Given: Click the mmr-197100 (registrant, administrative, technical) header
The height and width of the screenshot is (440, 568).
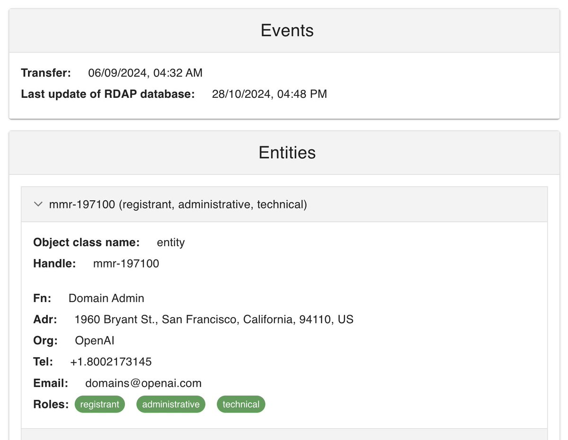Looking at the screenshot, I should click(284, 204).
